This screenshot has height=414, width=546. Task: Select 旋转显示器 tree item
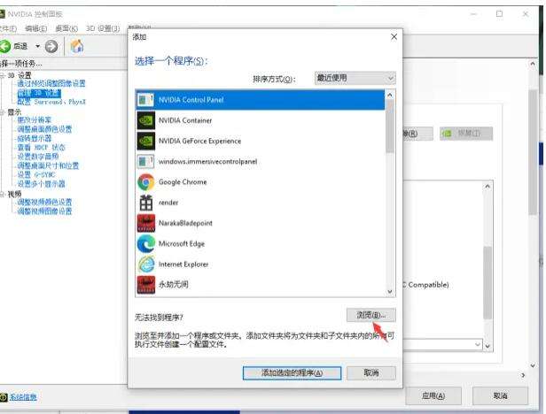click(34, 138)
